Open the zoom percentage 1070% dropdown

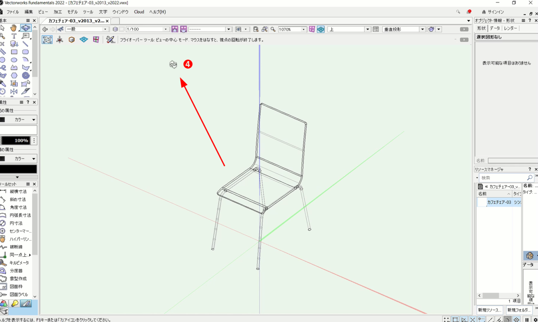303,29
